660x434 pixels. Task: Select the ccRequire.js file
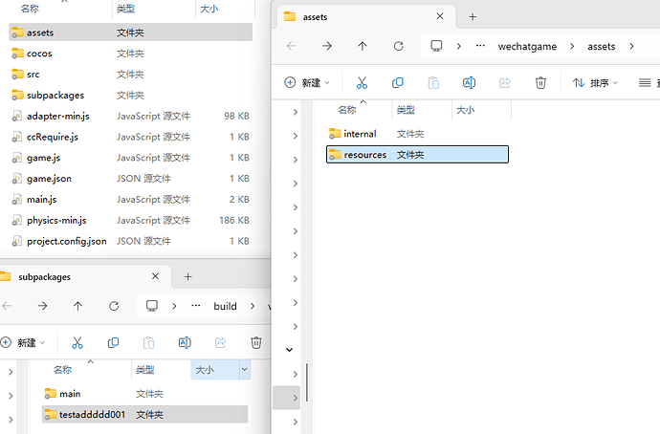click(x=130, y=137)
